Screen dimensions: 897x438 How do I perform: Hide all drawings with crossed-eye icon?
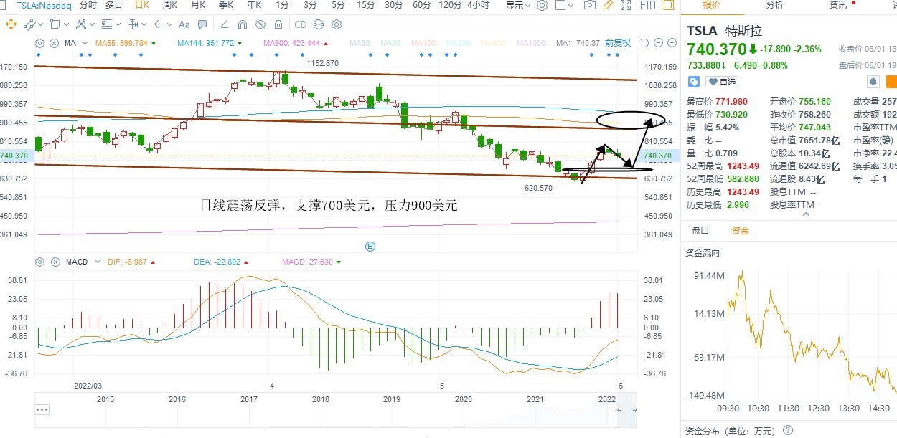pos(260,24)
